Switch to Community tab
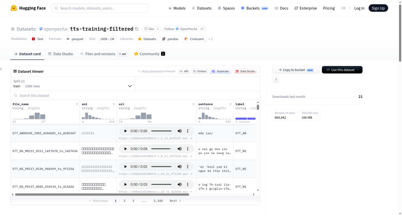Image resolution: width=402 pixels, height=216 pixels. 149,54
